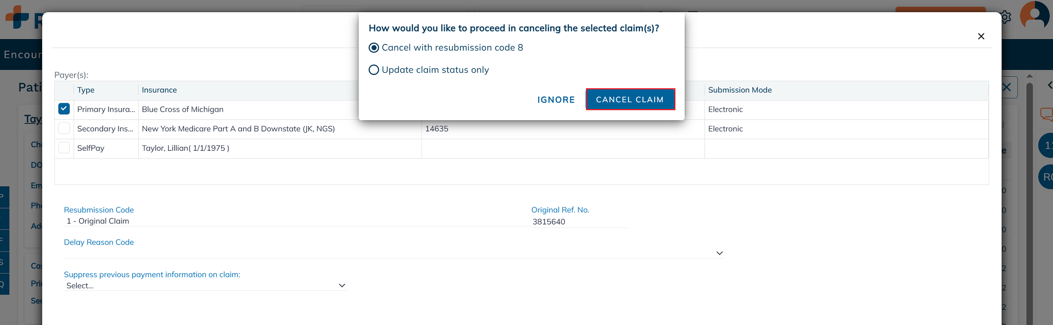Close the claim dialog with the X icon
The image size is (1053, 325).
(x=981, y=36)
